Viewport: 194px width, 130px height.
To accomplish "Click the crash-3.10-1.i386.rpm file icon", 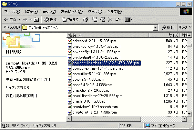I will coord(70,101).
